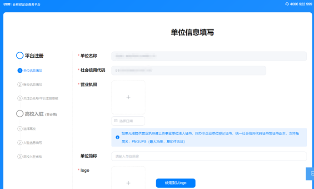Viewport: 314px width, 189px height.
Task: Go to step 2 账号信息填写
Action: 32,85
